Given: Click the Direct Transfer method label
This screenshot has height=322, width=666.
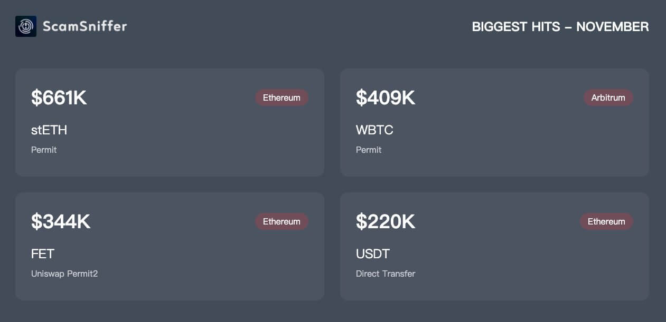Looking at the screenshot, I should [386, 274].
